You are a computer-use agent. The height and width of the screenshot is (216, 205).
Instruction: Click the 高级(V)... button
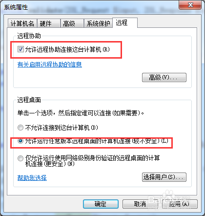164,77
